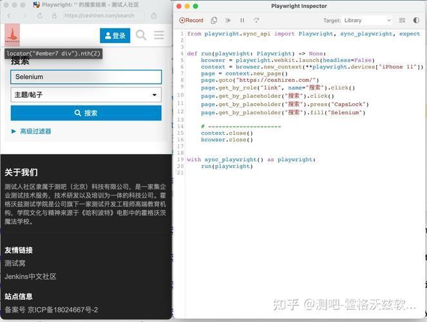Click the page.goto code line
427x322 pixels.
tap(260, 80)
